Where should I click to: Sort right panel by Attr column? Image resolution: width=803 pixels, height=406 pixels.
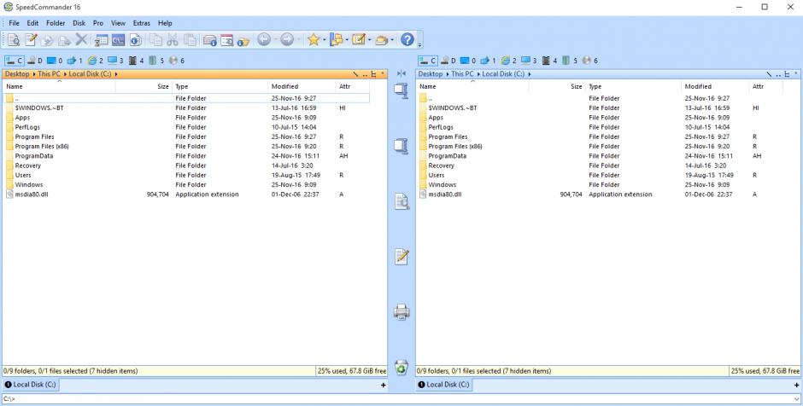765,86
